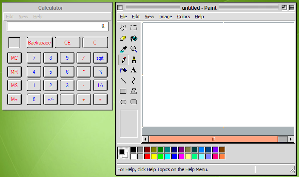
Task: Click digit 5 on Calculator
Action: click(x=51, y=72)
